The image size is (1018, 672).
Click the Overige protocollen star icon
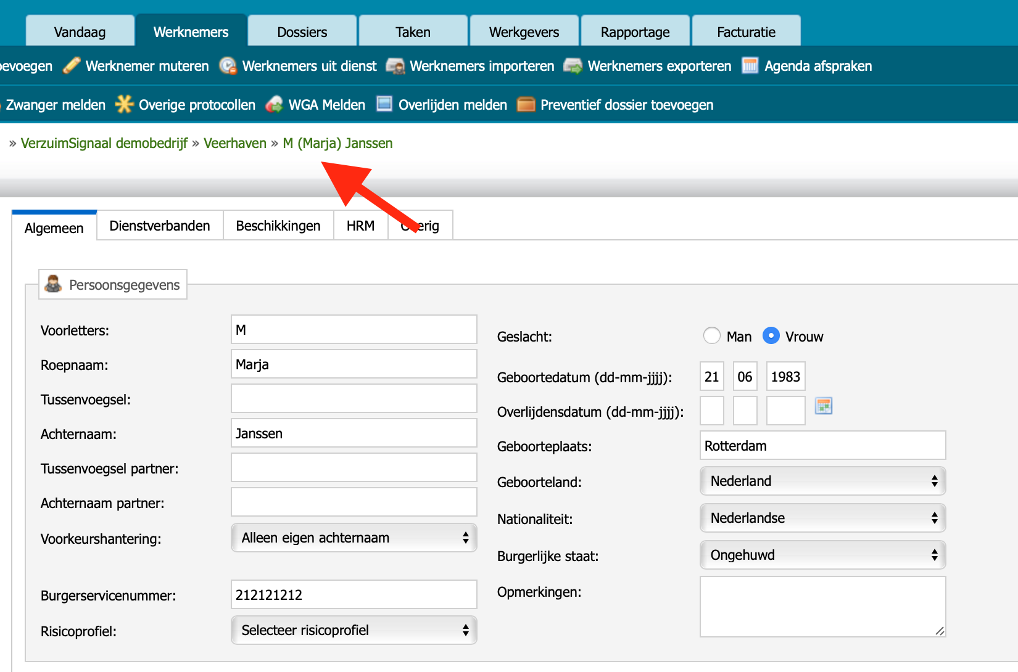point(124,104)
